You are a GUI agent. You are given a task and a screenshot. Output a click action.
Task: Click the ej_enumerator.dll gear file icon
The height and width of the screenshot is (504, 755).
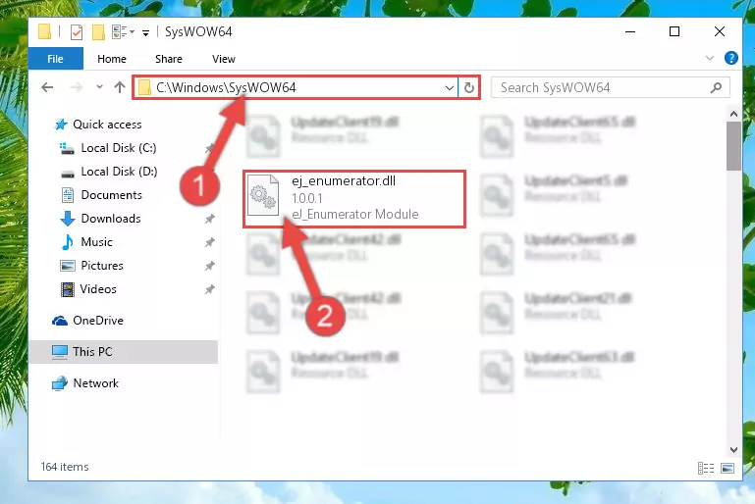pyautogui.click(x=263, y=195)
